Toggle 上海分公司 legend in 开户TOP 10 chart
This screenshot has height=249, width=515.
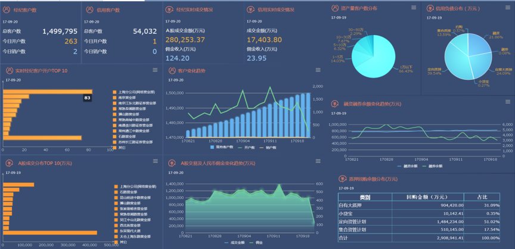click(x=133, y=92)
